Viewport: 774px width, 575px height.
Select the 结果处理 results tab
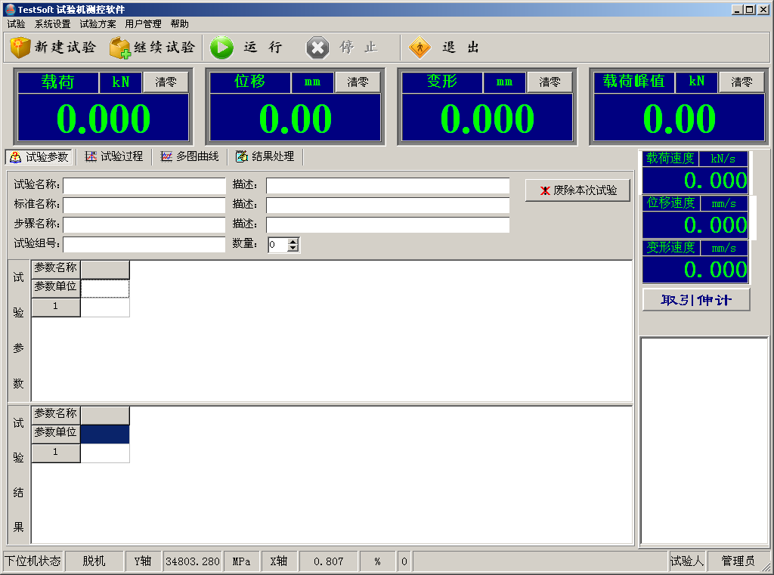tap(265, 156)
